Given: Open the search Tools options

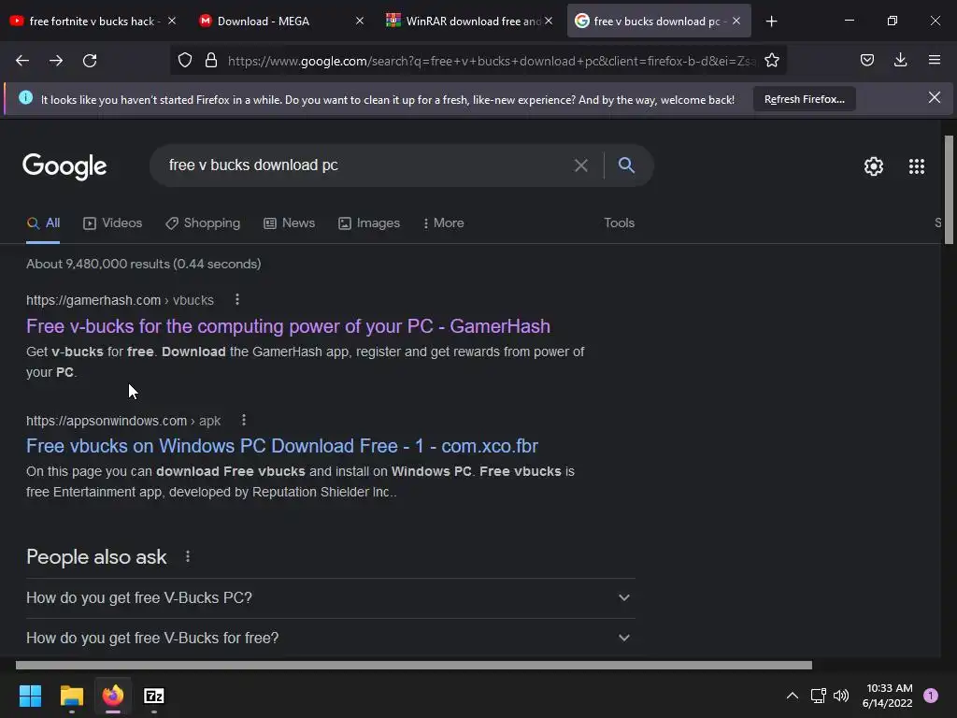Looking at the screenshot, I should click(x=619, y=223).
